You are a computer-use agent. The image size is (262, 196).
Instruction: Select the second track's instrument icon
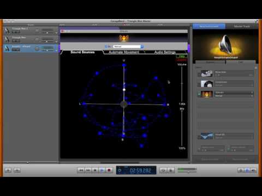point(7,39)
